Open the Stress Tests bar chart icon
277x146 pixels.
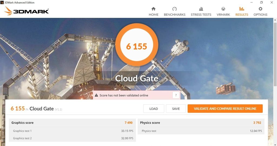coord(201,9)
